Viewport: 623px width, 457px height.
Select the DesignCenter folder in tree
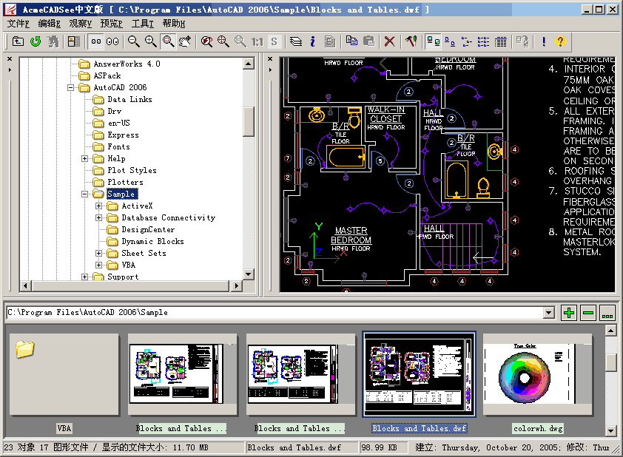pyautogui.click(x=148, y=229)
